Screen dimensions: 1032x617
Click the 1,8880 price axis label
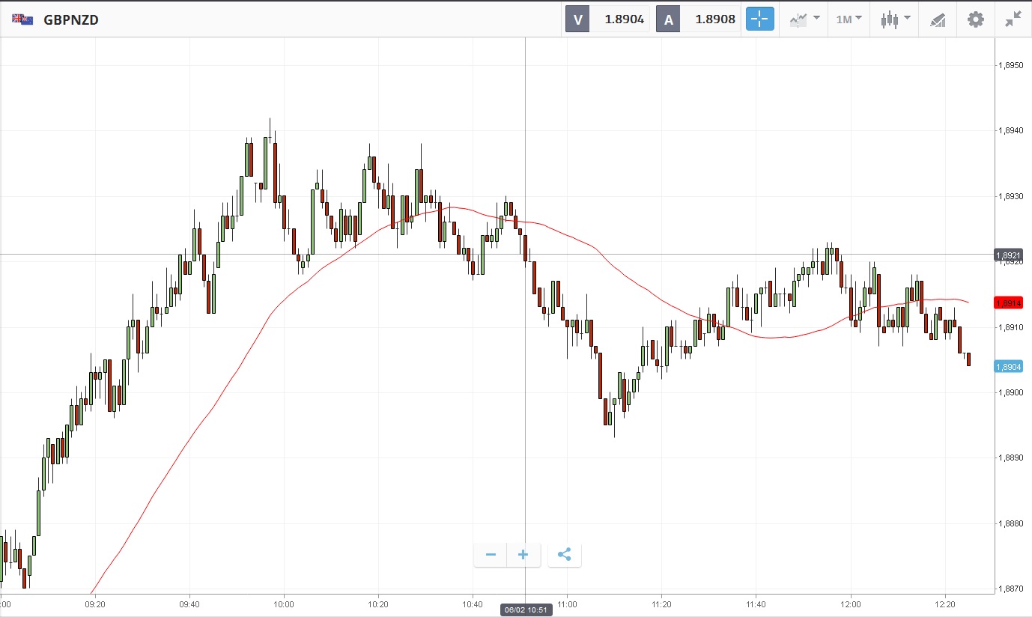coord(1010,523)
